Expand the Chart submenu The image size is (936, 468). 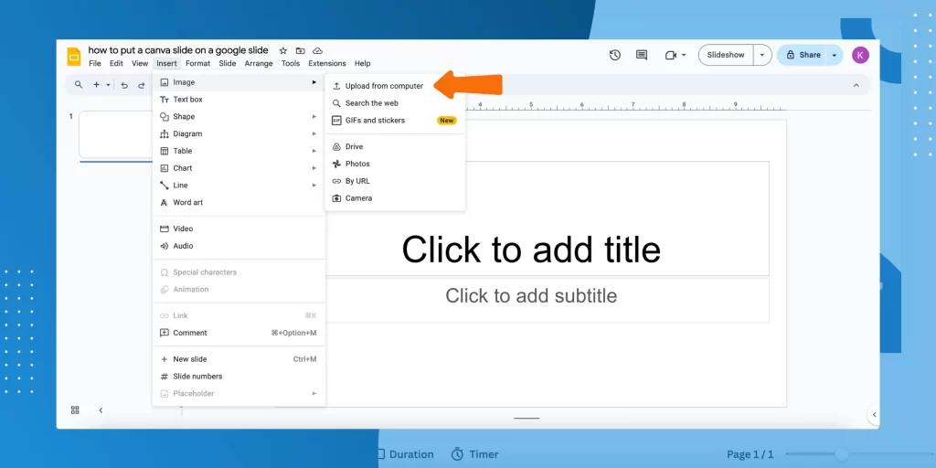[239, 168]
